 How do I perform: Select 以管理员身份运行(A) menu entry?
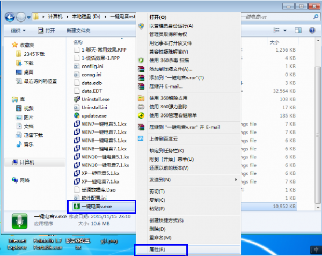pos(171,26)
